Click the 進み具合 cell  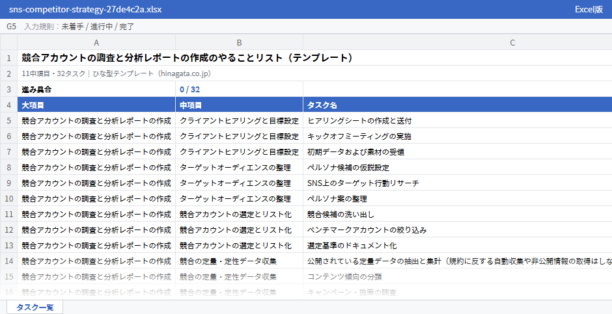click(x=96, y=89)
